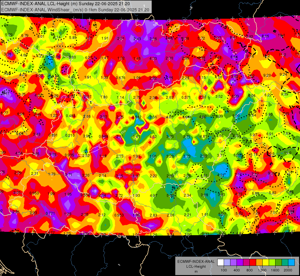Select the 9.20 wind shear value
The height and width of the screenshot is (276, 300).
[267, 75]
